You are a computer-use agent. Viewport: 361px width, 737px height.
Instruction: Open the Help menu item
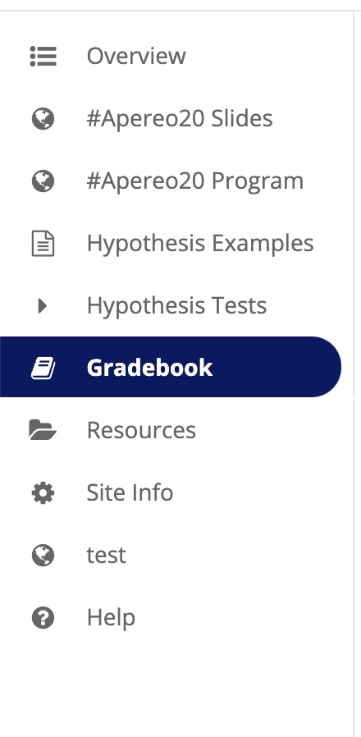(x=111, y=618)
